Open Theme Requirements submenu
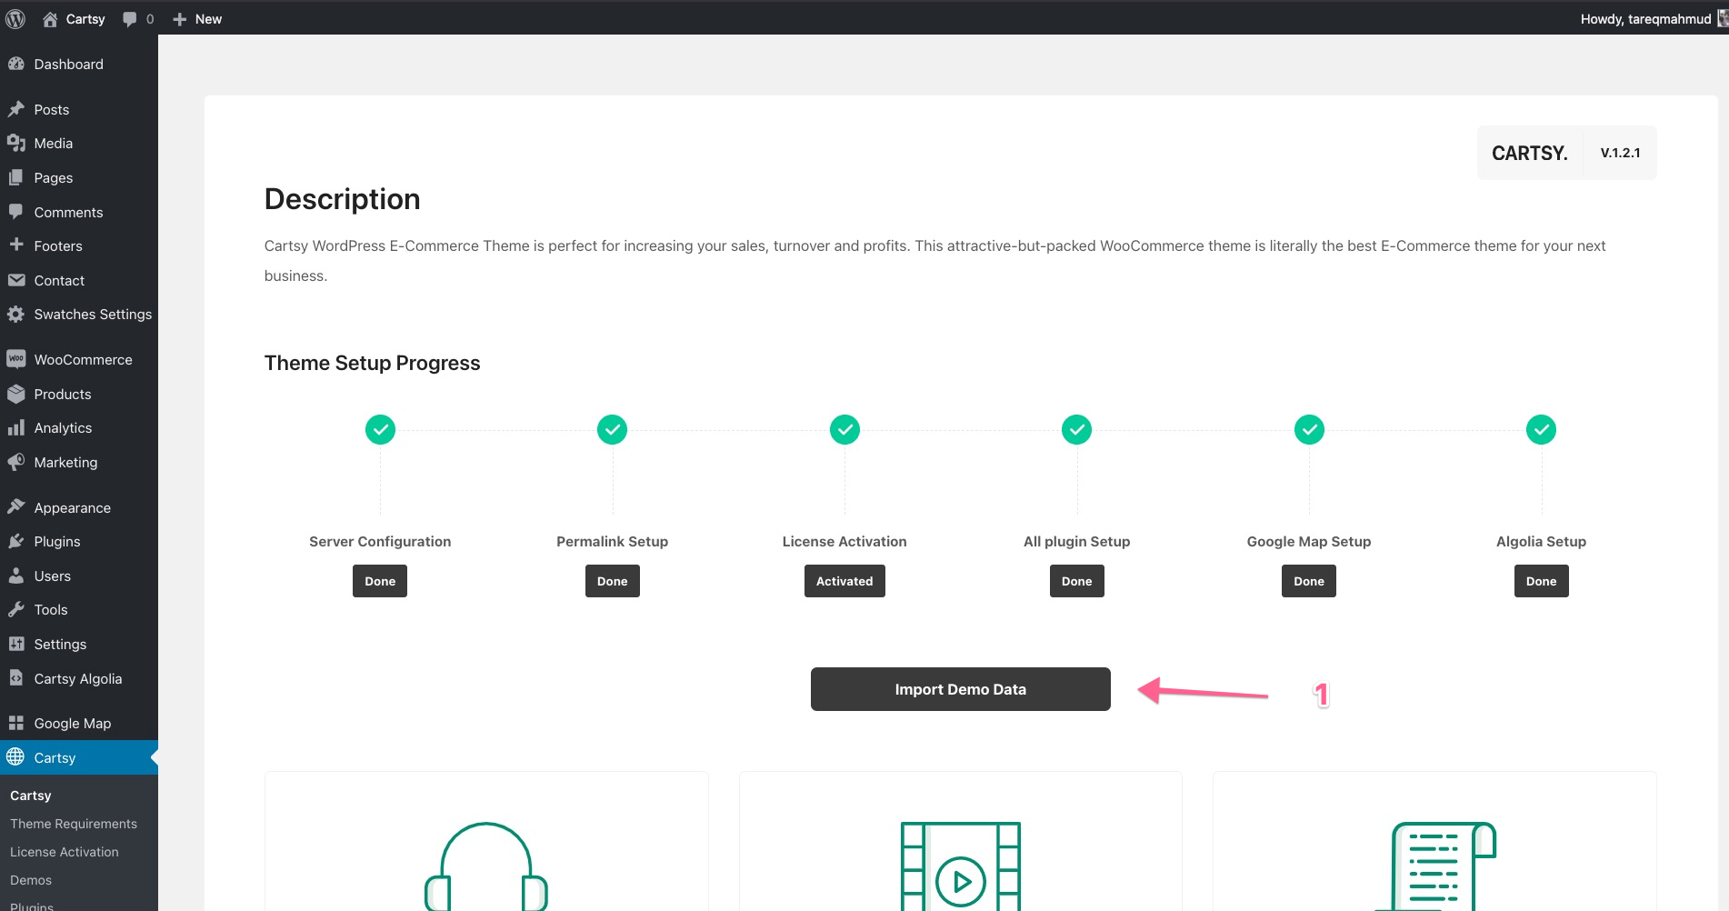 point(74,824)
